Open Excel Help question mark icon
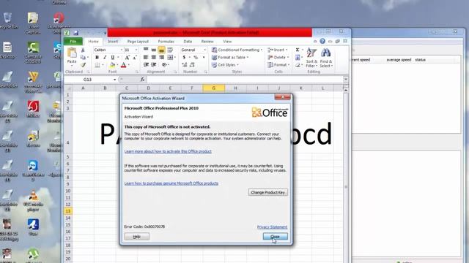 tap(322, 41)
